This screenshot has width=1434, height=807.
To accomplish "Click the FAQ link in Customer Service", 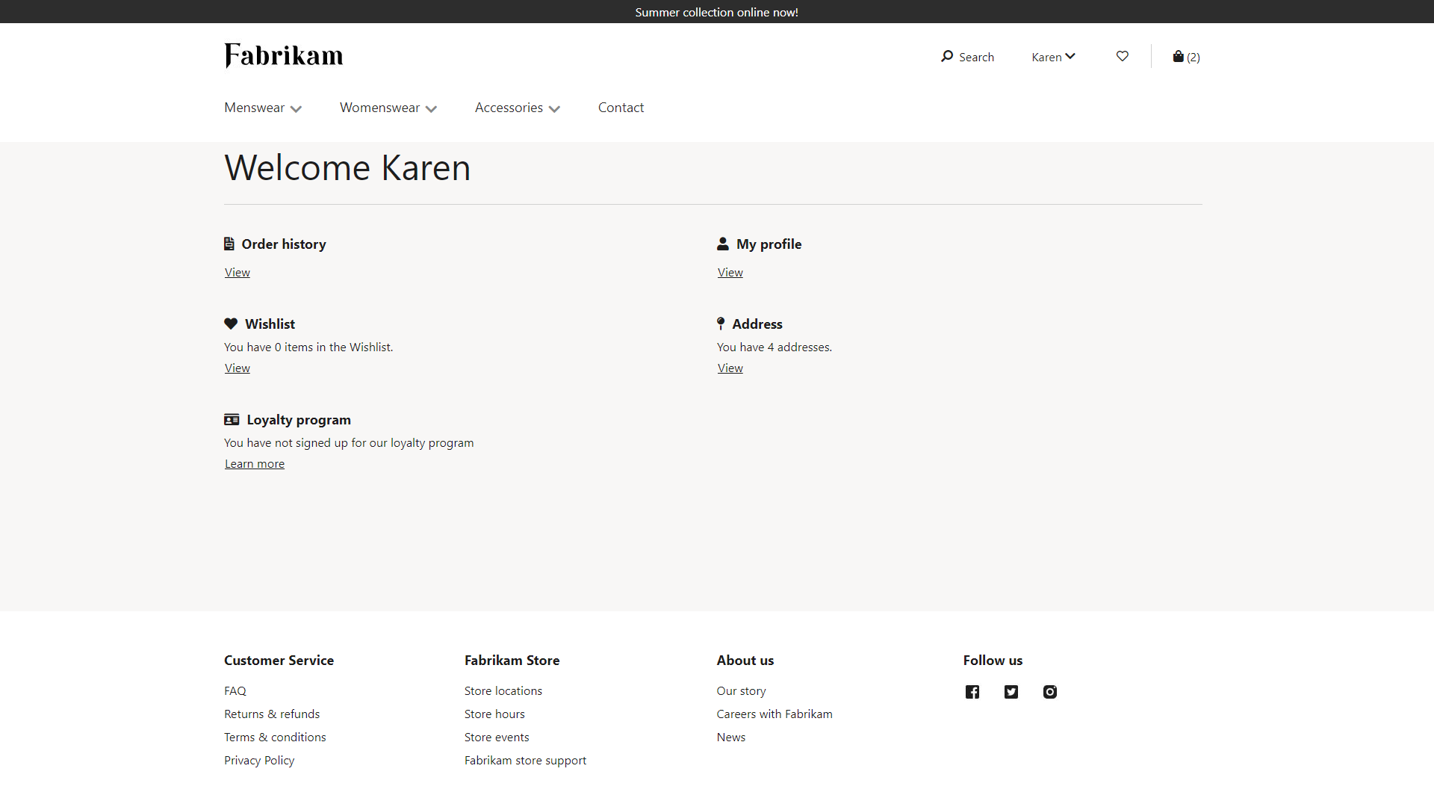I will (235, 690).
